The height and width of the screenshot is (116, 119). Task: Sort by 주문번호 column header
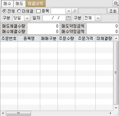click(9, 39)
